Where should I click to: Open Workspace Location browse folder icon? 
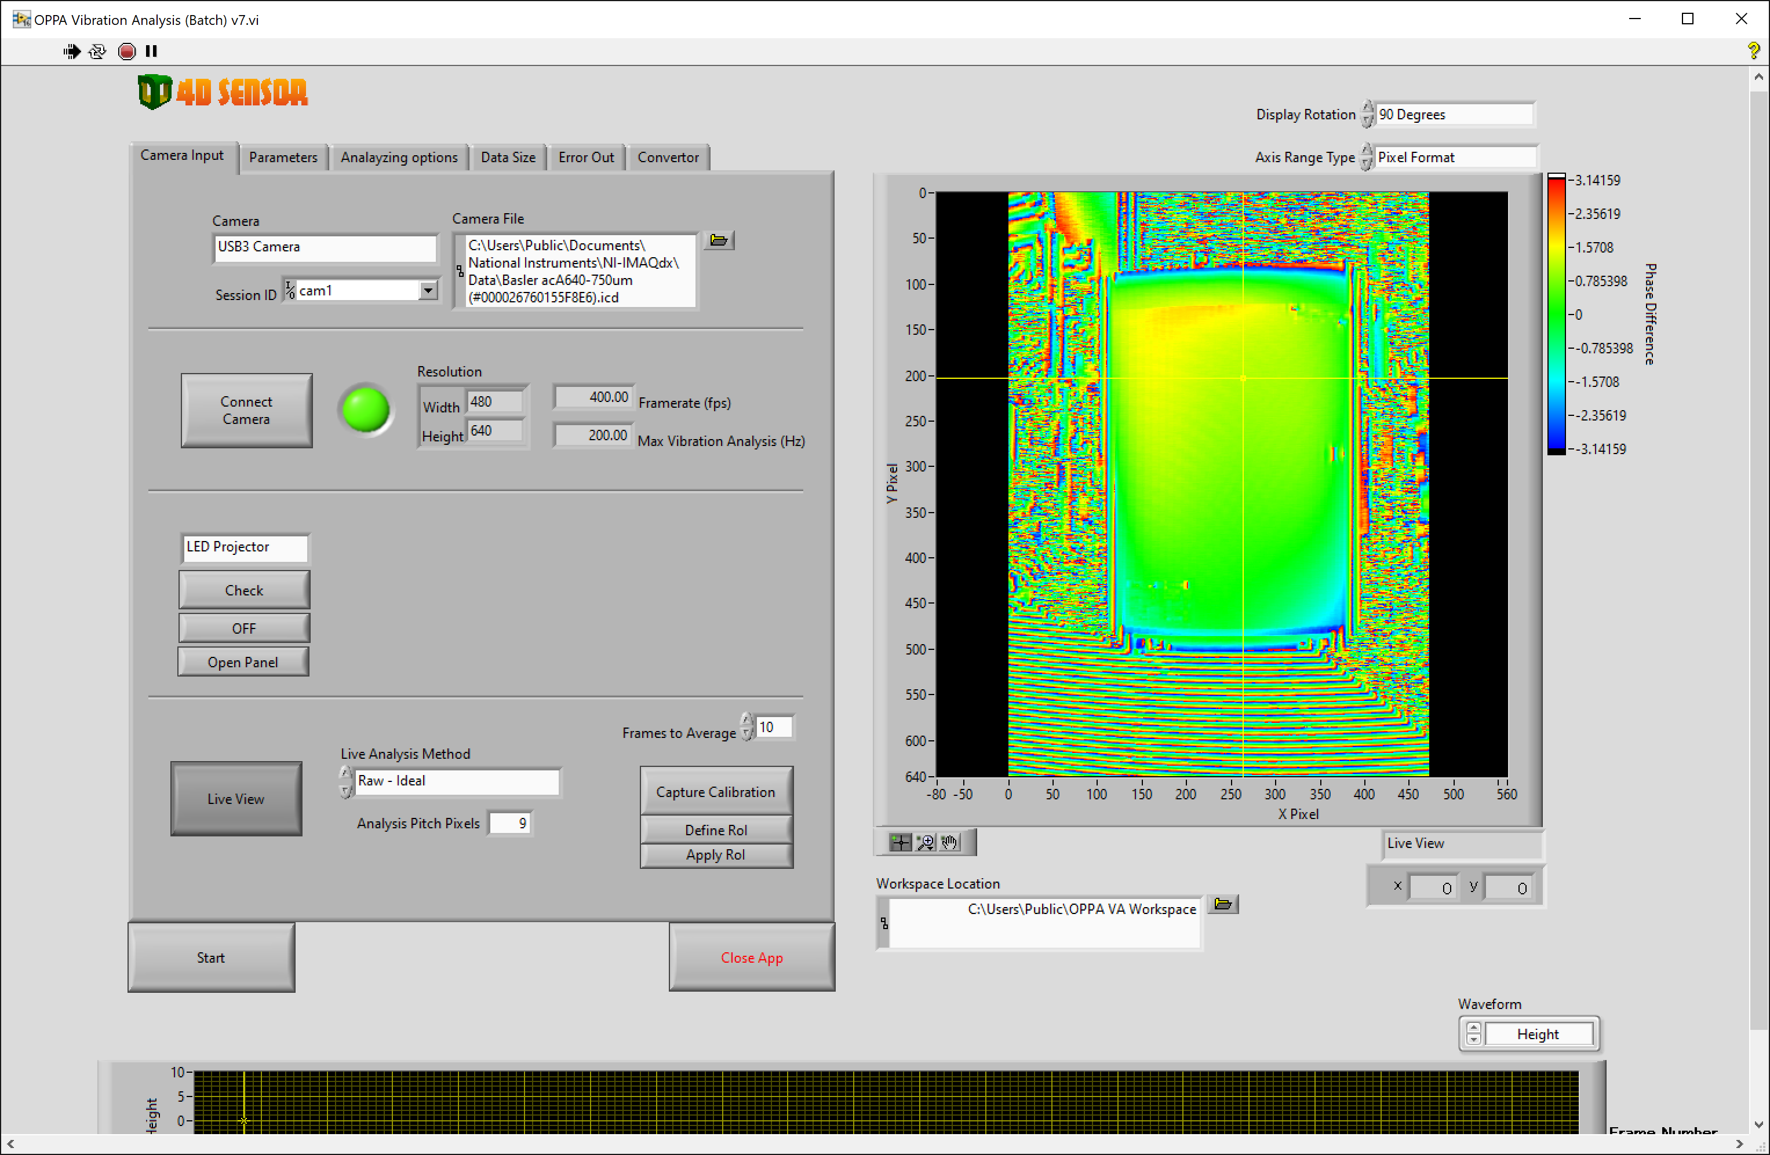point(1222,905)
